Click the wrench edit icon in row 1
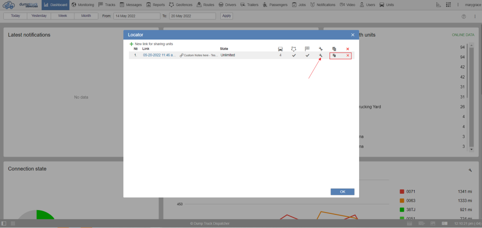This screenshot has height=228, width=482. (x=320, y=55)
